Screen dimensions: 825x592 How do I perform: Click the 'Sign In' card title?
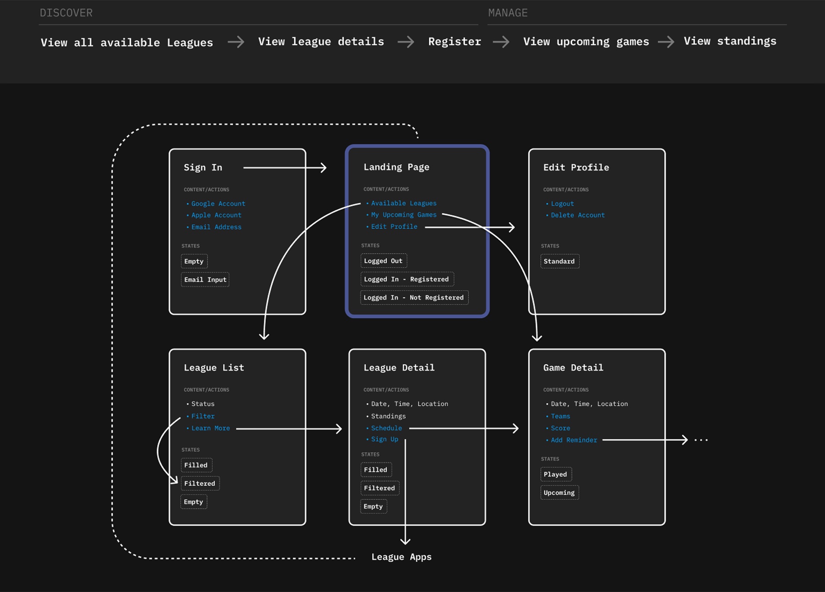tap(203, 168)
